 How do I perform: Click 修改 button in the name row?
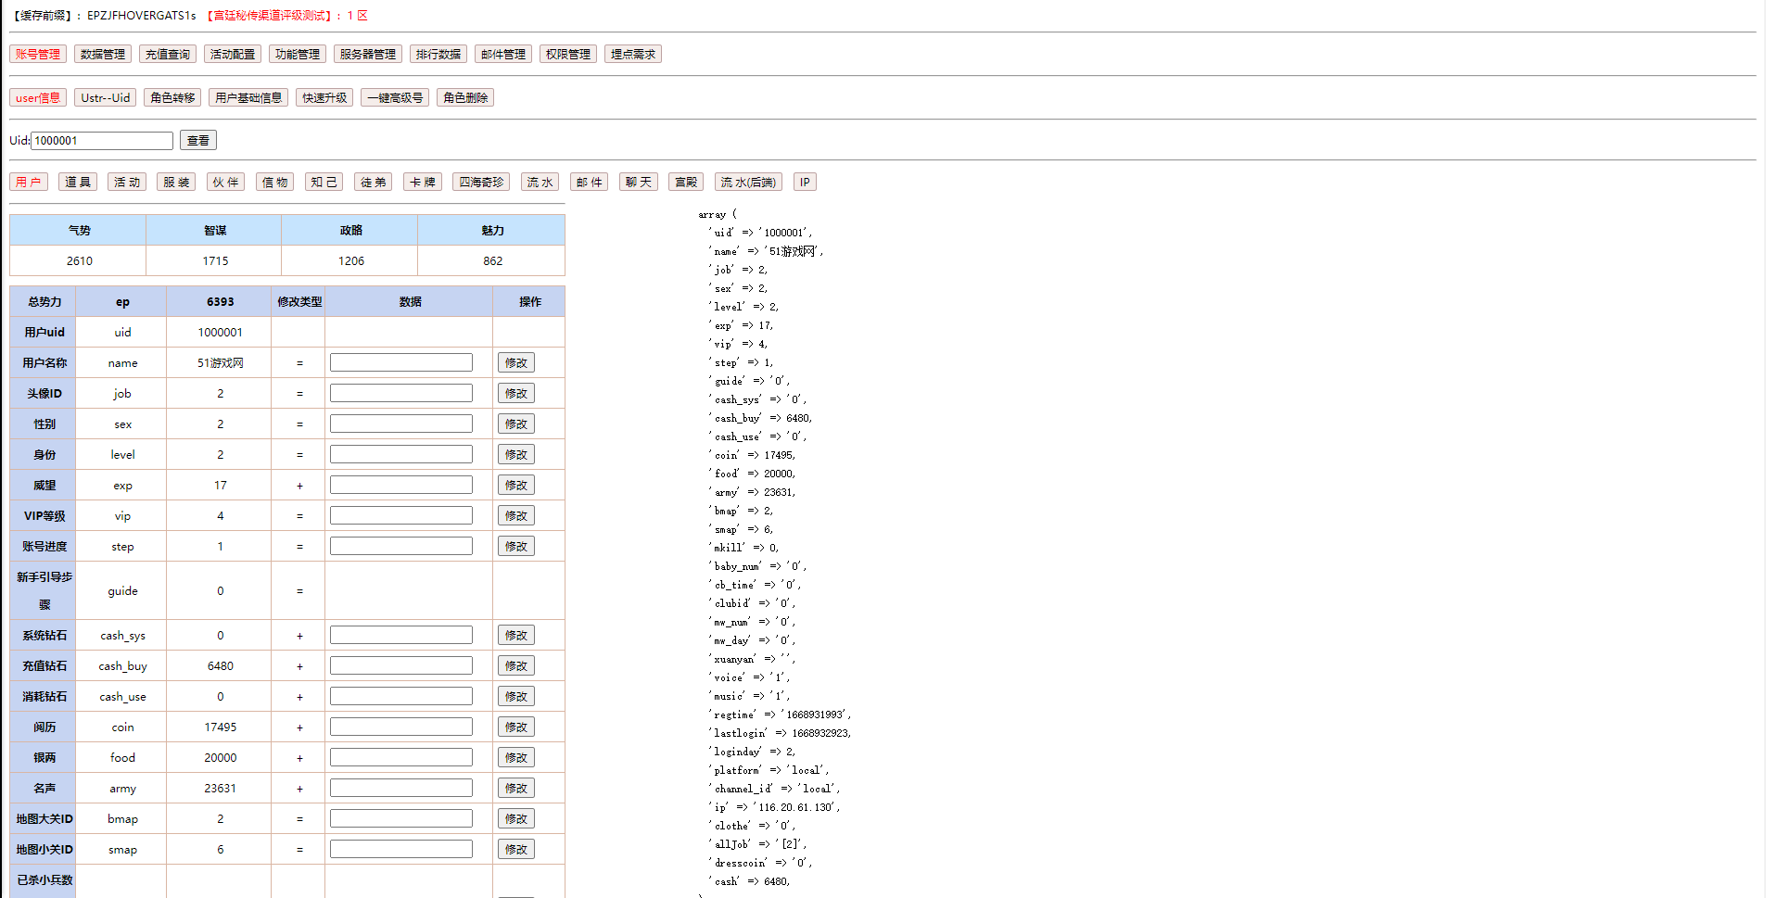[515, 363]
